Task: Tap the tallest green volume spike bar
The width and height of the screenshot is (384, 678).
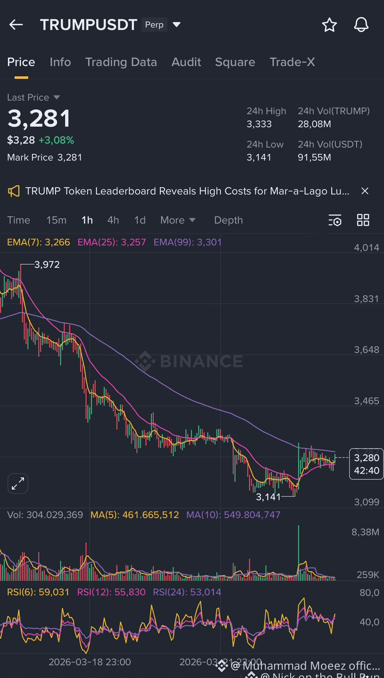Action: 299,552
